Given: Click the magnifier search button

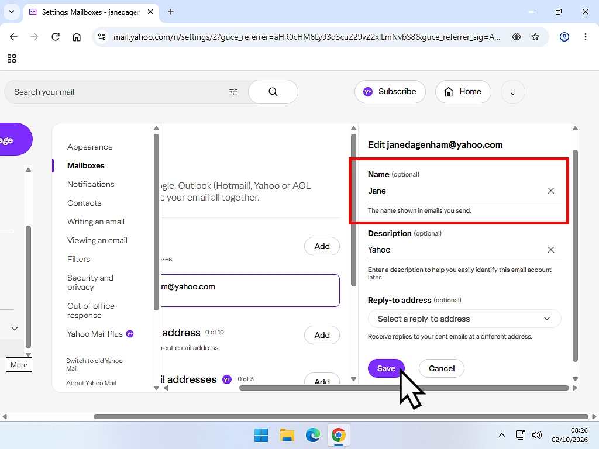Looking at the screenshot, I should [273, 92].
